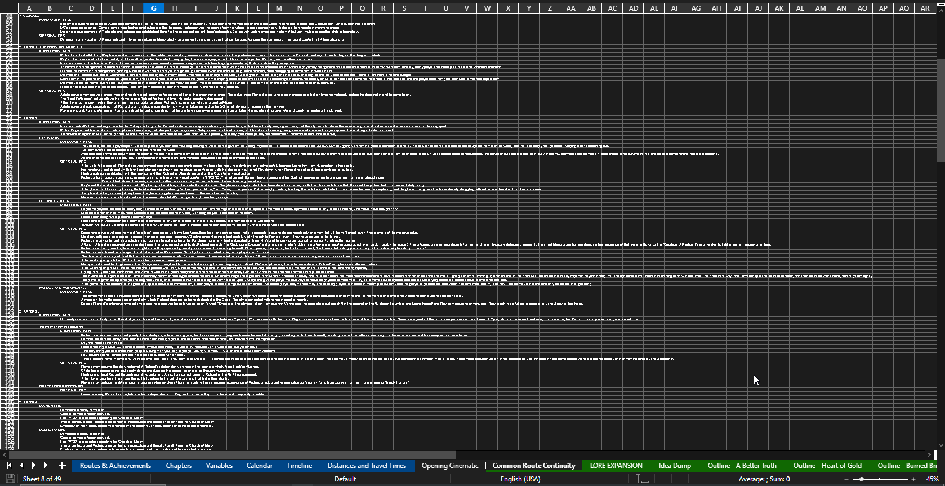Select column B header
The width and height of the screenshot is (945, 486).
point(50,8)
